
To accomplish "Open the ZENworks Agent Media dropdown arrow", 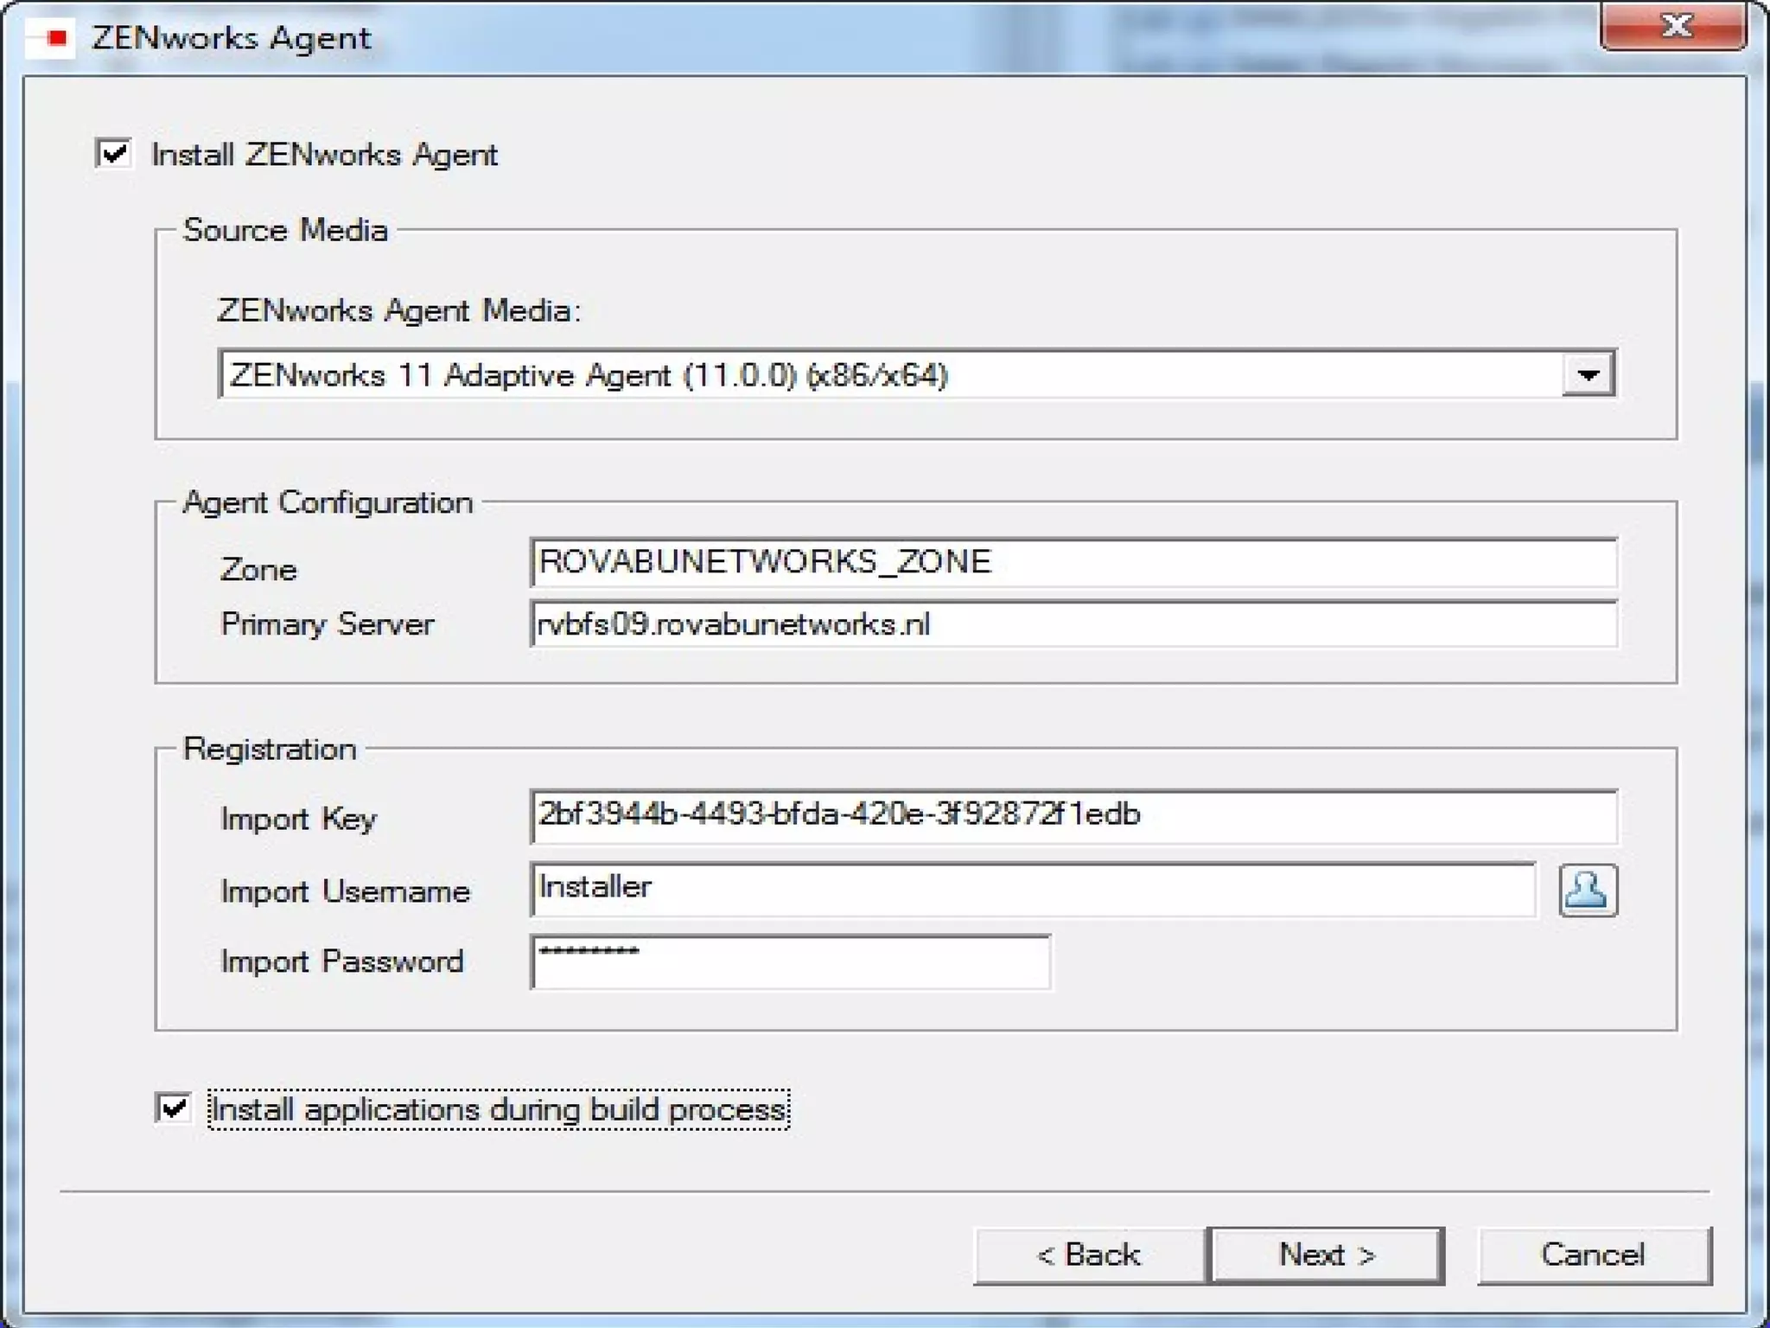I will click(x=1588, y=374).
